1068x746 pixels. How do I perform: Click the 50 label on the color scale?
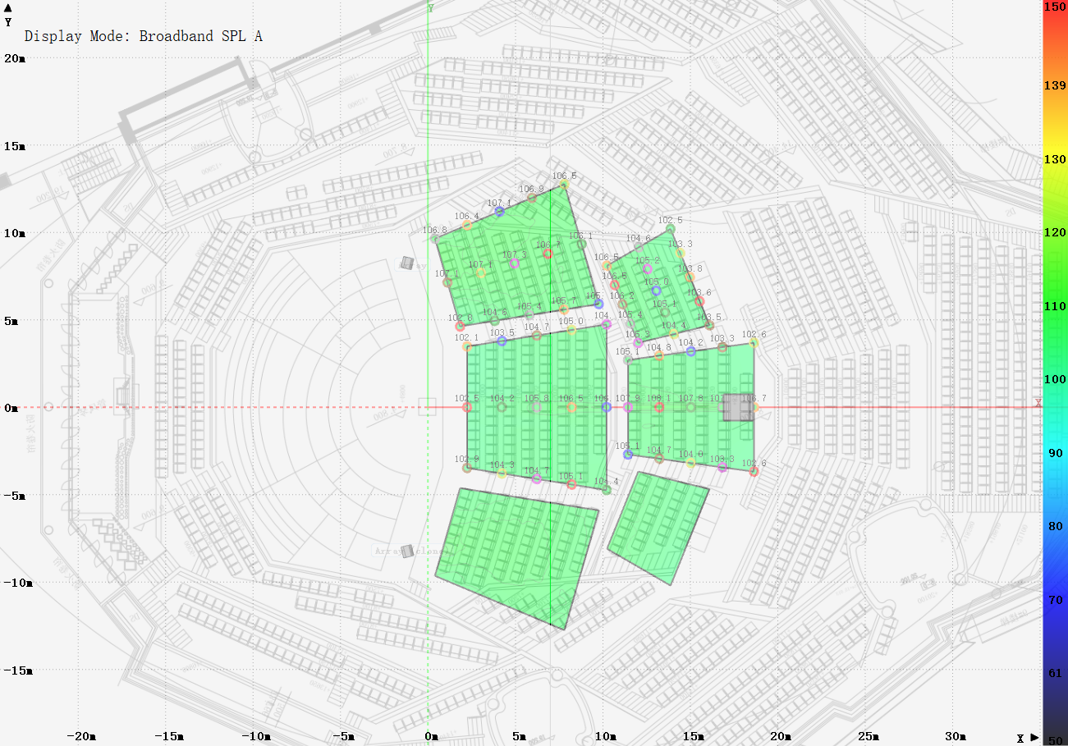[1055, 739]
